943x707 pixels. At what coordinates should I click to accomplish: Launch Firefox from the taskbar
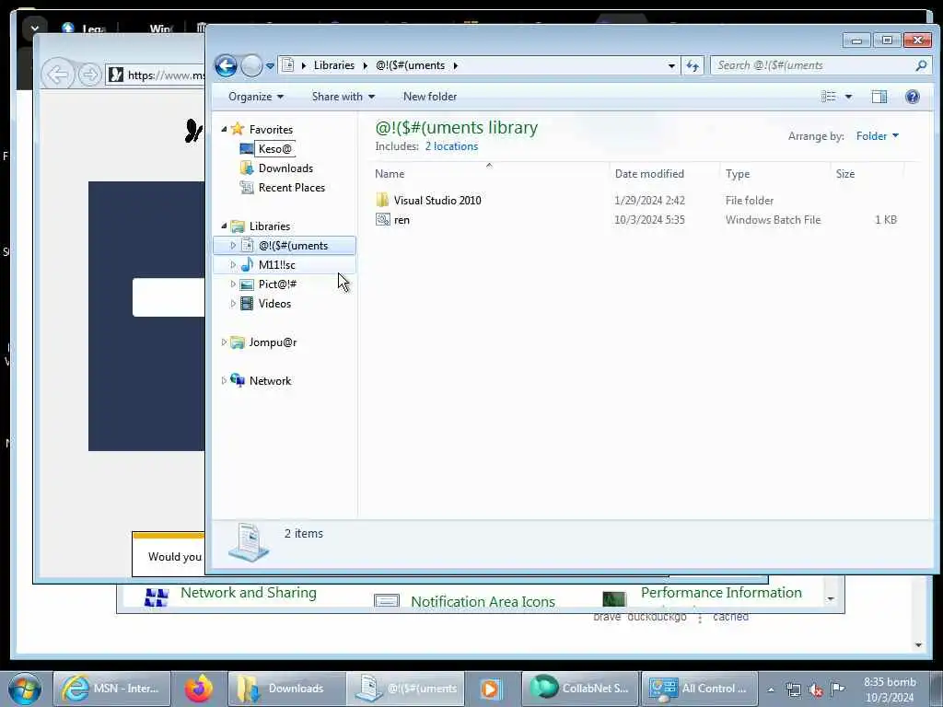click(x=199, y=689)
